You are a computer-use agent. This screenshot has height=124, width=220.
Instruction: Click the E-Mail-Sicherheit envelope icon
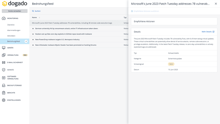point(4,62)
